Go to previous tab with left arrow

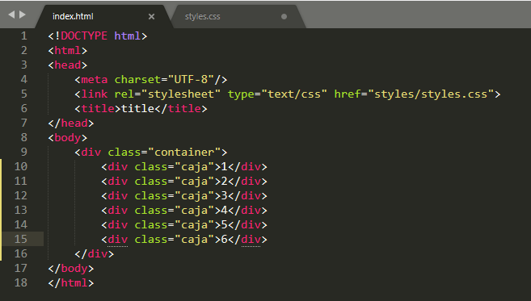[11, 15]
